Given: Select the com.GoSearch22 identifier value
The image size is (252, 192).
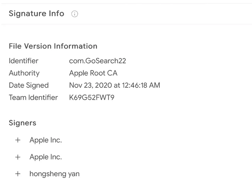Looking at the screenshot, I should pos(97,61).
